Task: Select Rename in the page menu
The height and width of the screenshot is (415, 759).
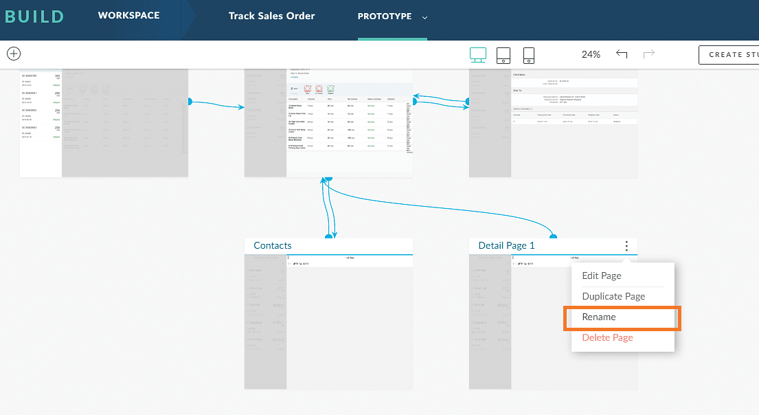Action: click(x=599, y=317)
